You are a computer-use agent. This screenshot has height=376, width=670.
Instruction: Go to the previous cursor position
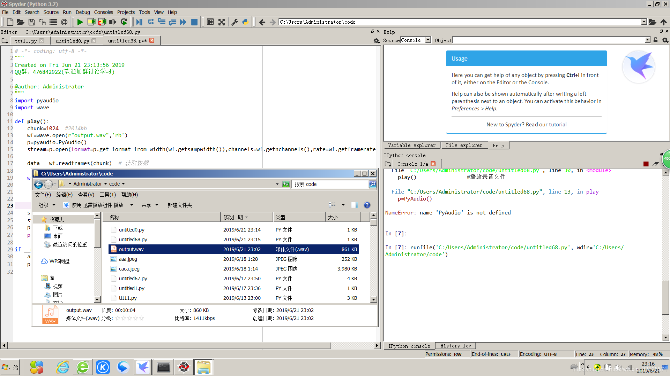pos(262,22)
